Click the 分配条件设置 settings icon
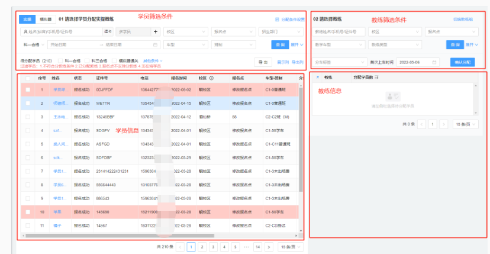This screenshot has width=490, height=254. tap(277, 20)
